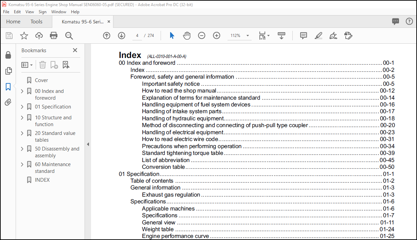Click the upload to cloud icon
Viewport: 417px width, 240px height.
point(39,36)
